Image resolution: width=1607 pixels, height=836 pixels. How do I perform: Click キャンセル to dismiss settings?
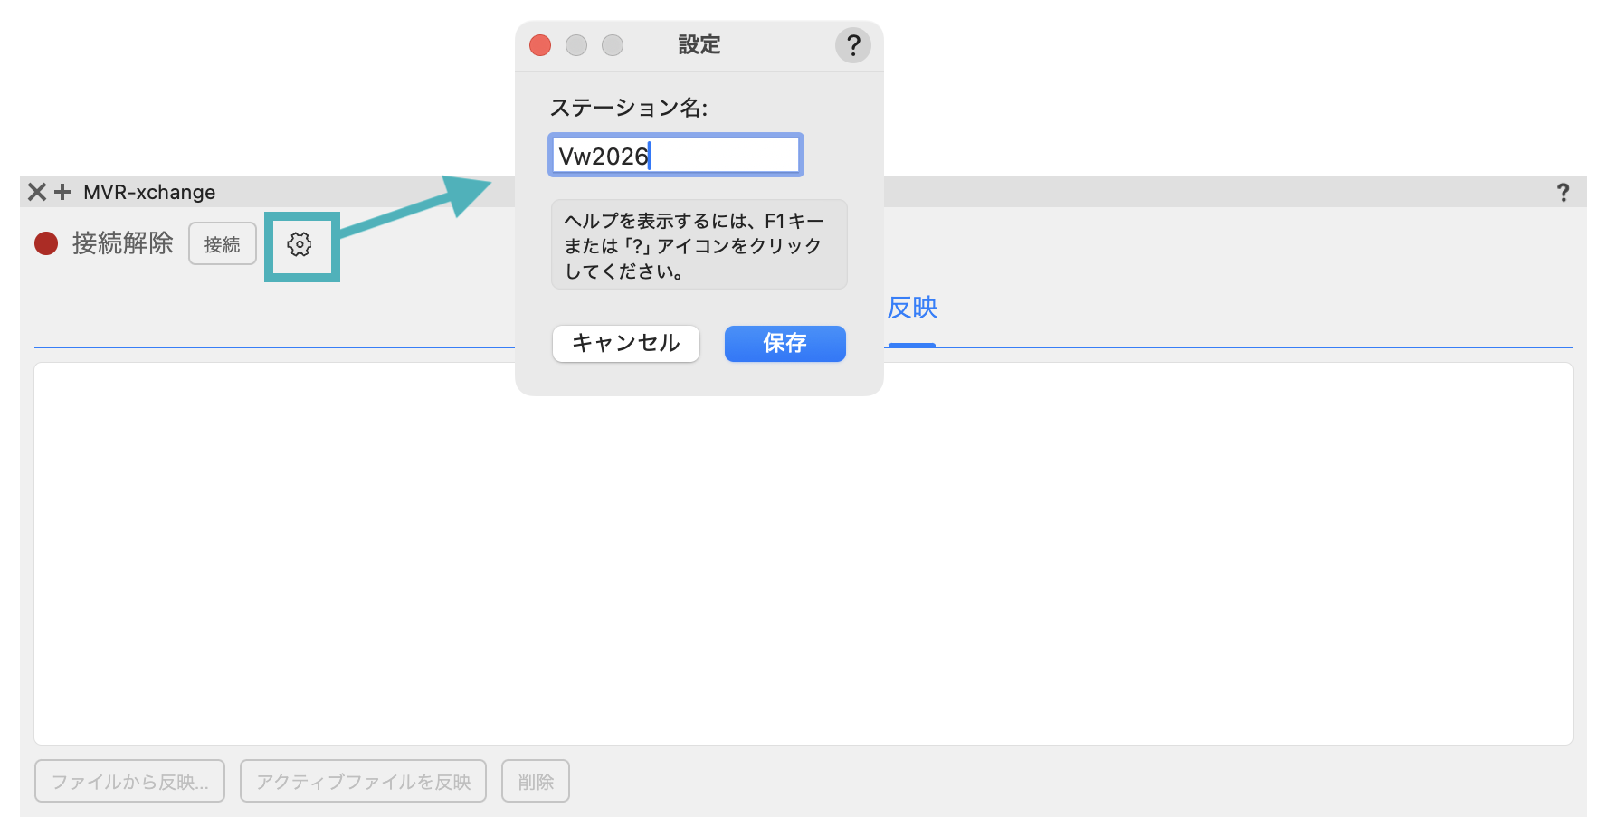(x=626, y=344)
